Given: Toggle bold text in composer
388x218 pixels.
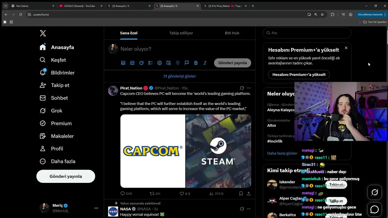Looking at the screenshot, I should click(196, 63).
